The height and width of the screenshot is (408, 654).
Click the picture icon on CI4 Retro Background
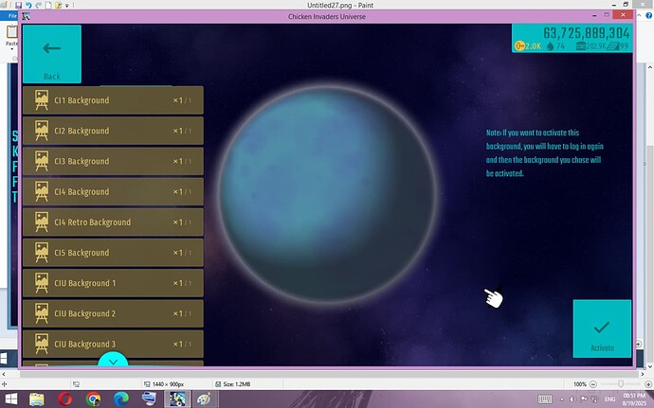click(42, 222)
